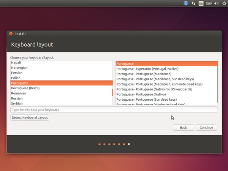Open the network connections indicator
Viewport: 228px width, 171px height.
pyautogui.click(x=193, y=3)
